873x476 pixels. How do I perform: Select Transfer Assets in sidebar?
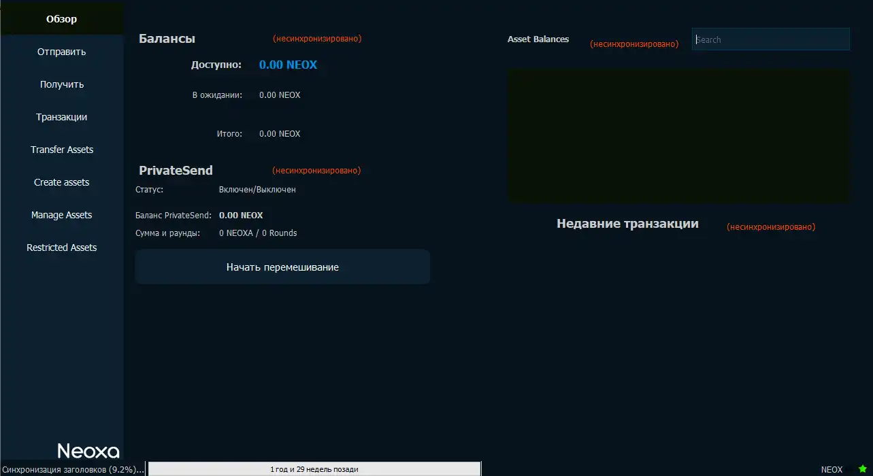coord(61,150)
